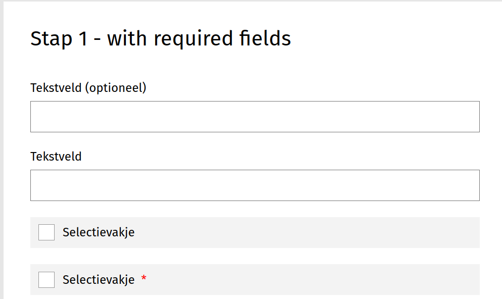Click the Tekstveld (optioneel) label
The image size is (502, 299).
click(88, 87)
